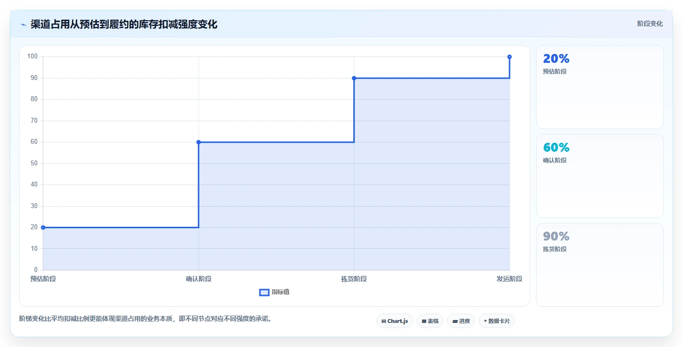The width and height of the screenshot is (683, 347).
Task: Click the data point at 发运阶段 value 100
Action: pos(510,57)
